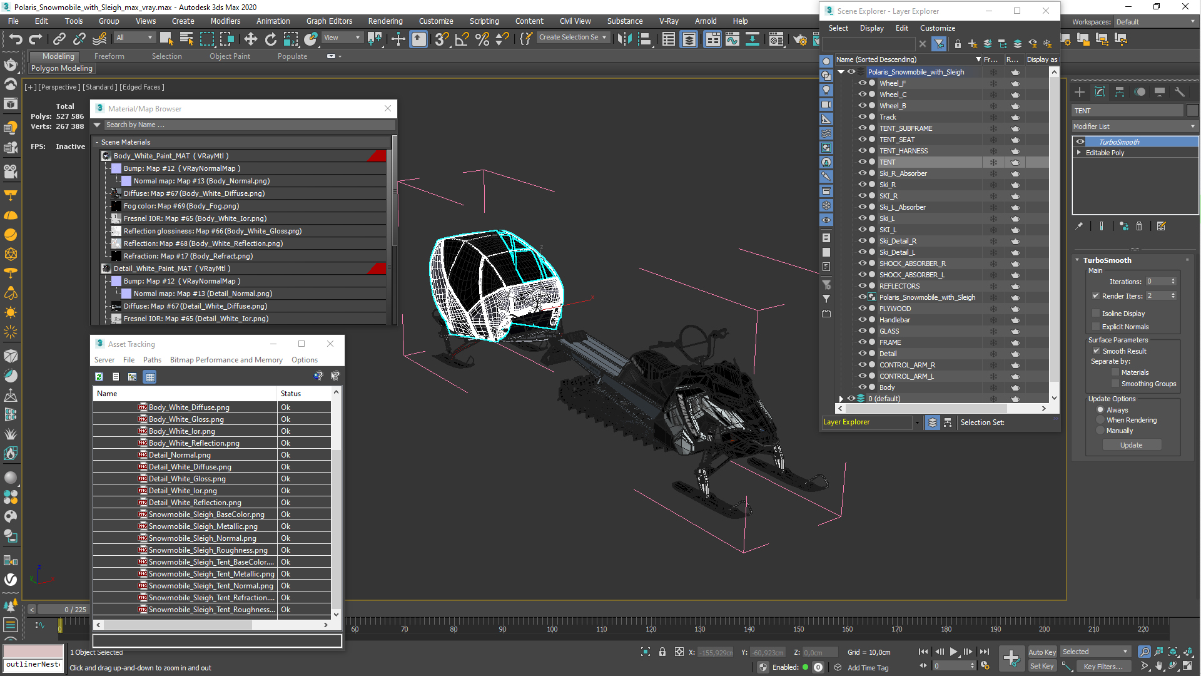Collapse the TurboSmooth rollout
The width and height of the screenshot is (1201, 676).
click(1077, 260)
